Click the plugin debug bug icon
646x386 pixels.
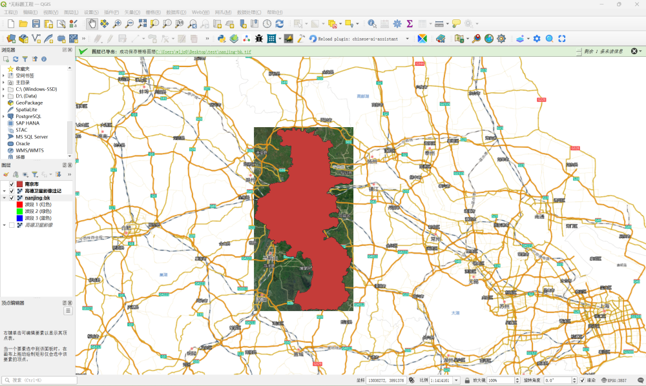(x=259, y=39)
